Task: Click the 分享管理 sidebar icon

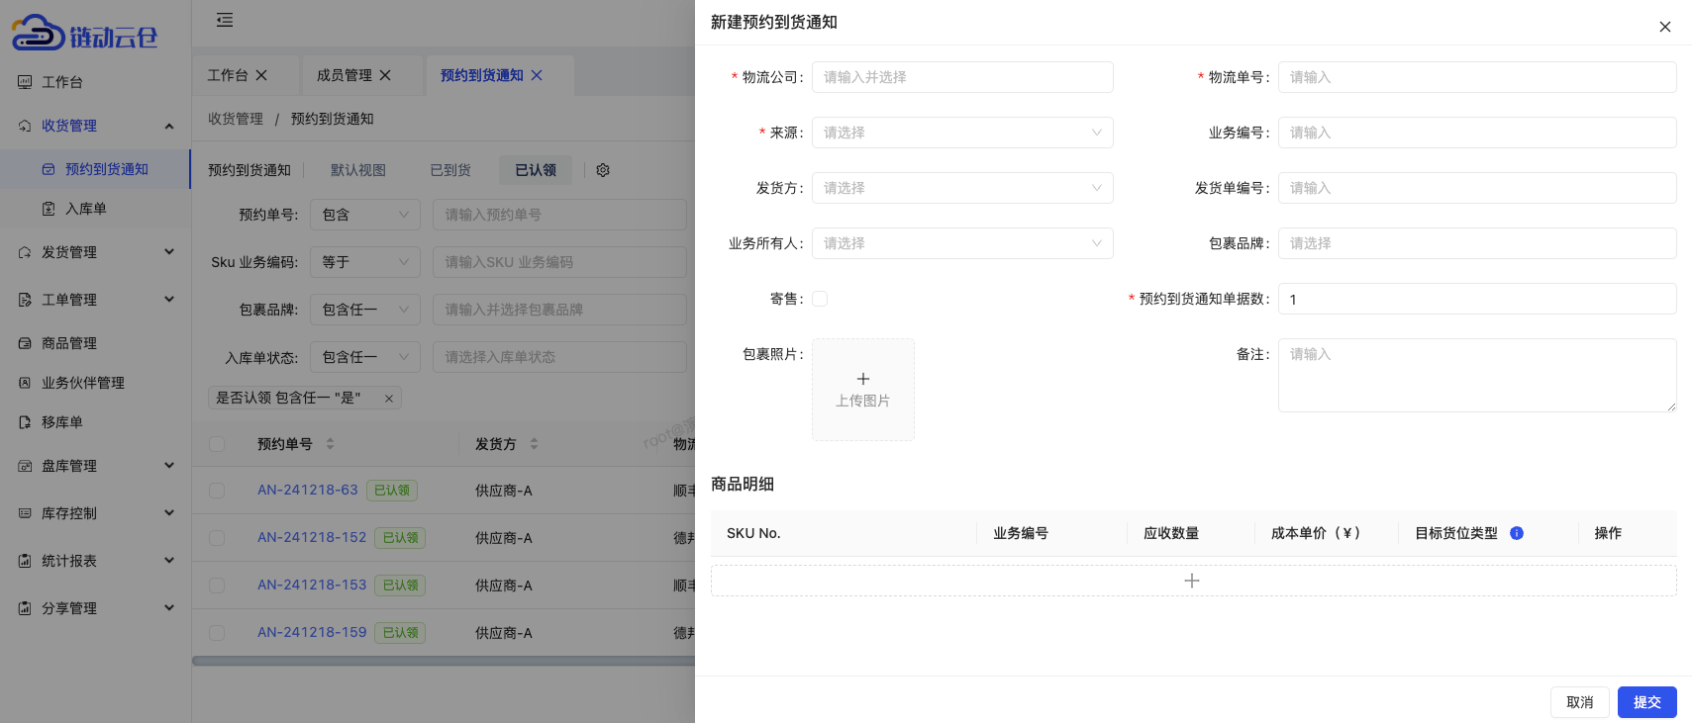Action: click(25, 608)
